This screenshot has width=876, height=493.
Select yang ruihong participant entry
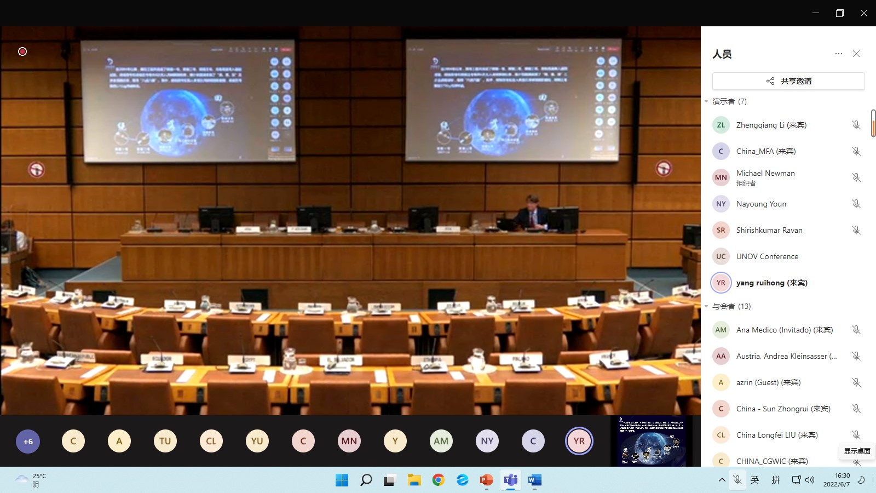pyautogui.click(x=771, y=283)
